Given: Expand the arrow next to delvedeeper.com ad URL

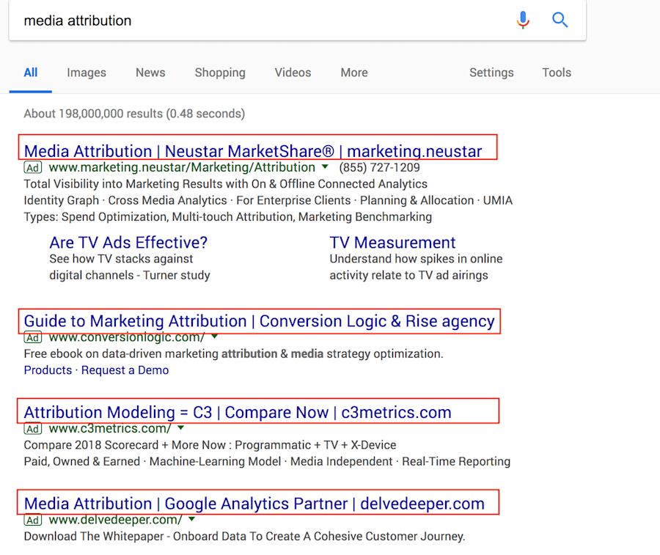Looking at the screenshot, I should [191, 521].
